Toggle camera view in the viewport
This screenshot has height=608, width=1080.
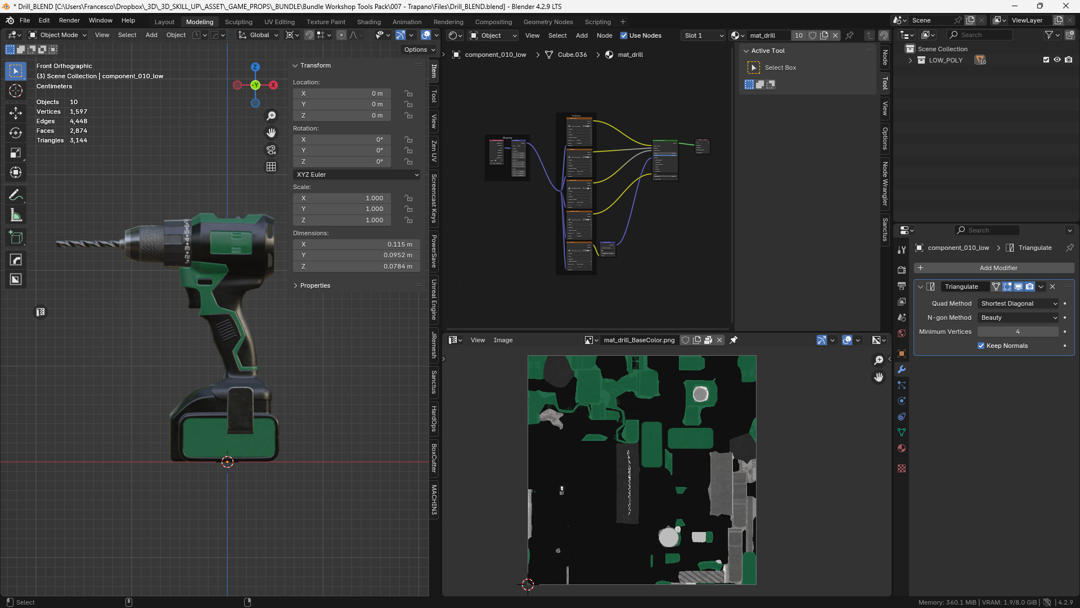point(271,150)
